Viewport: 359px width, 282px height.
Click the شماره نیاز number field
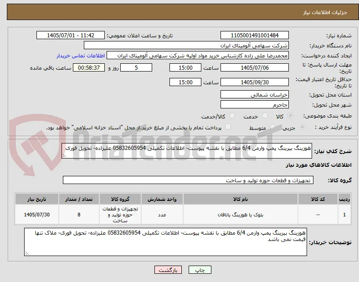pos(255,35)
